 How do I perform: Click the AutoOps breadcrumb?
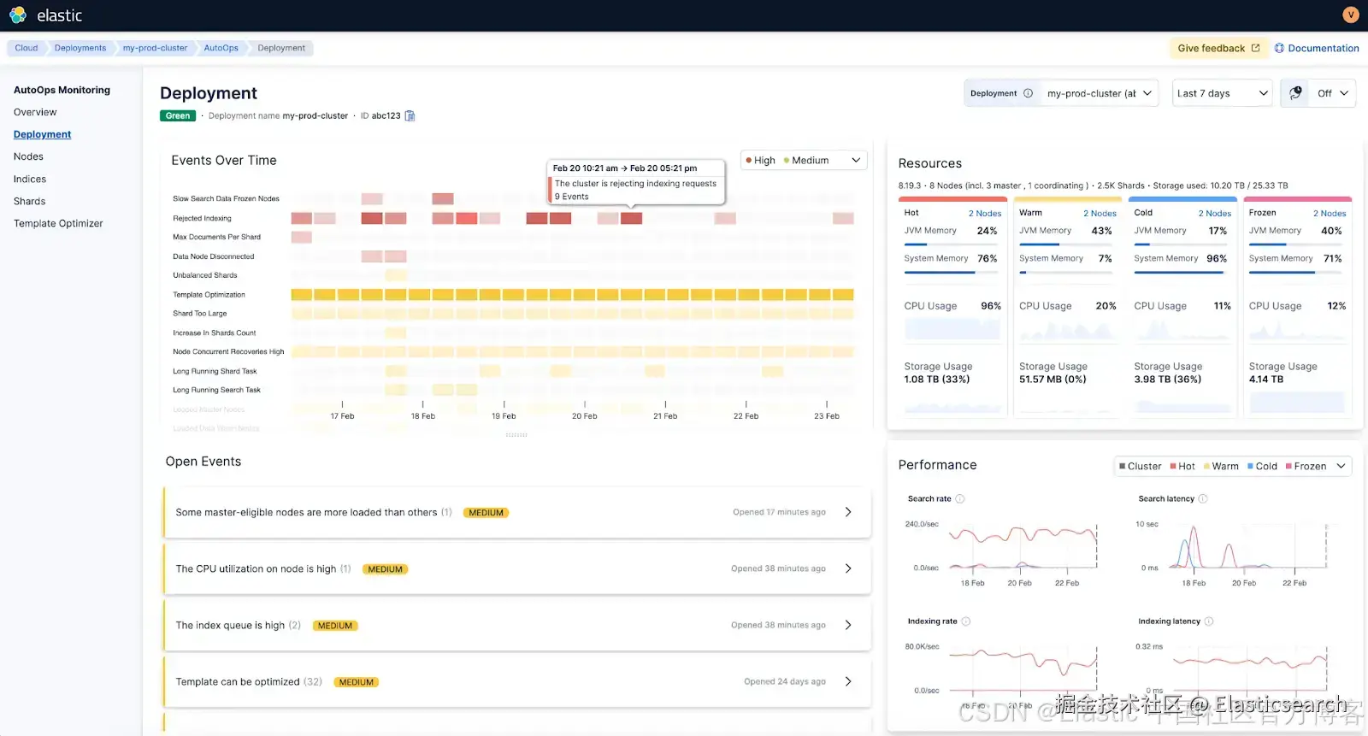(x=221, y=48)
